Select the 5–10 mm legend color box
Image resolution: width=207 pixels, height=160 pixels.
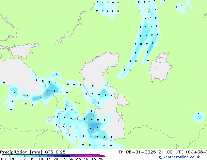pyautogui.click(x=36, y=156)
